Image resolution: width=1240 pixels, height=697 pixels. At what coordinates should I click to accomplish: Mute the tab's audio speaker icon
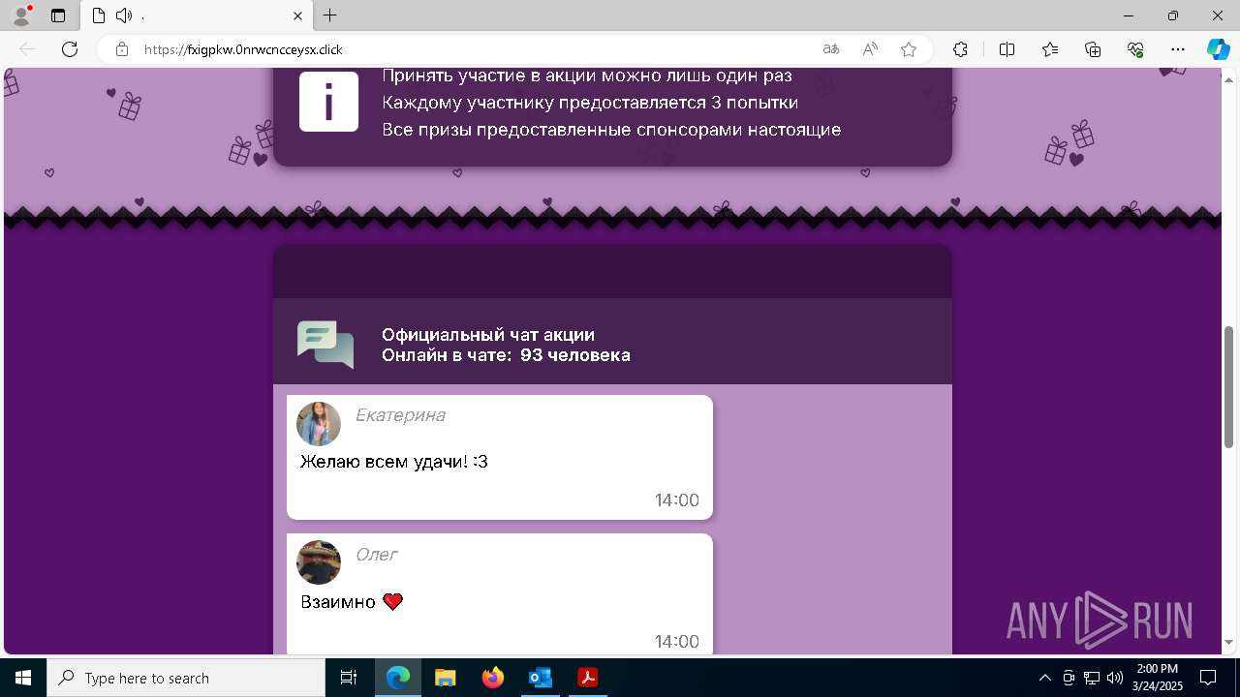[123, 15]
